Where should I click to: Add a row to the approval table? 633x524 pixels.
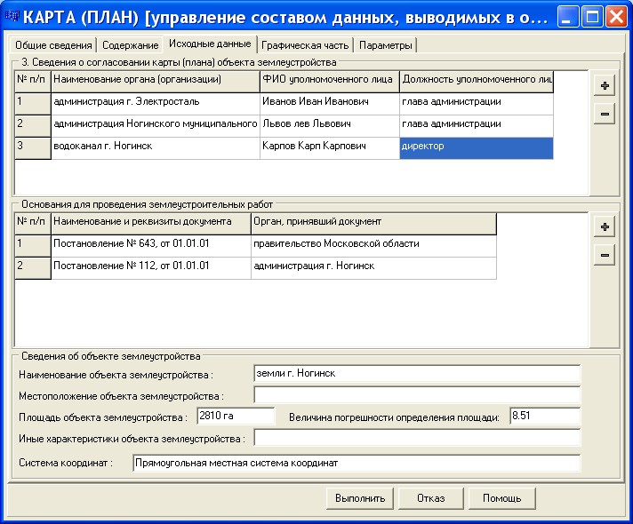point(605,86)
